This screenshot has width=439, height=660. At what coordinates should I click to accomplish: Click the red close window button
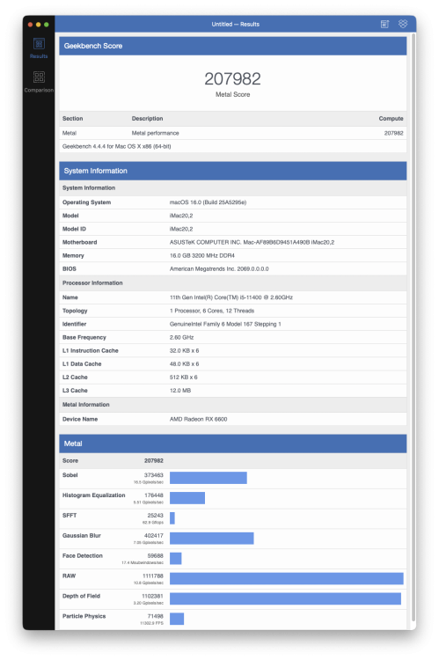click(x=30, y=25)
